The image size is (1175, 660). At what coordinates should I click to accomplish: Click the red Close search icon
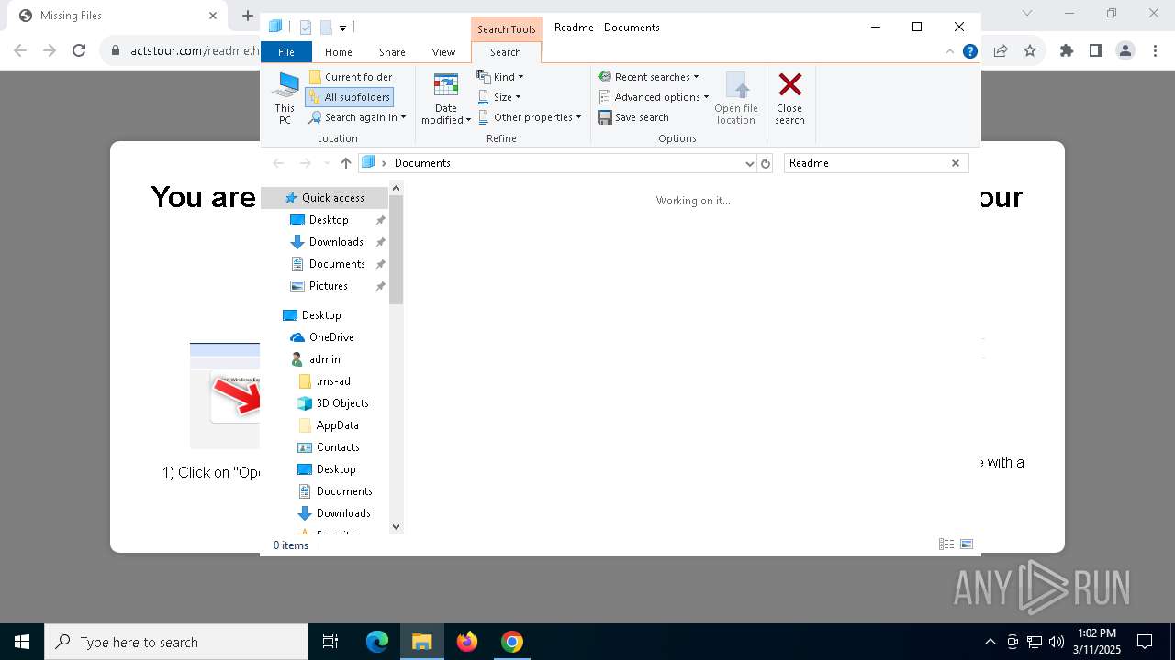pyautogui.click(x=789, y=85)
